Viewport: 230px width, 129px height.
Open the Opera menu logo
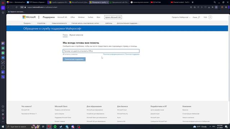[3, 3]
